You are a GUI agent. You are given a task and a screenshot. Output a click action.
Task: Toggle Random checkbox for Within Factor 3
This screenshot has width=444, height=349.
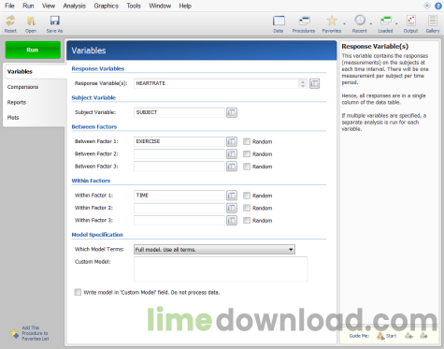[247, 221]
